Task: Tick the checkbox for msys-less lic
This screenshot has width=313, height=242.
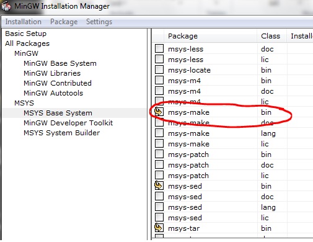Action: coord(159,59)
